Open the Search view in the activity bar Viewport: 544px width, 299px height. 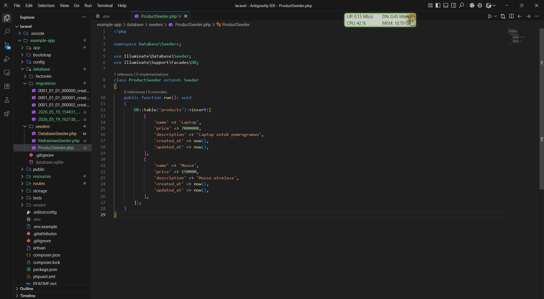pos(7,32)
